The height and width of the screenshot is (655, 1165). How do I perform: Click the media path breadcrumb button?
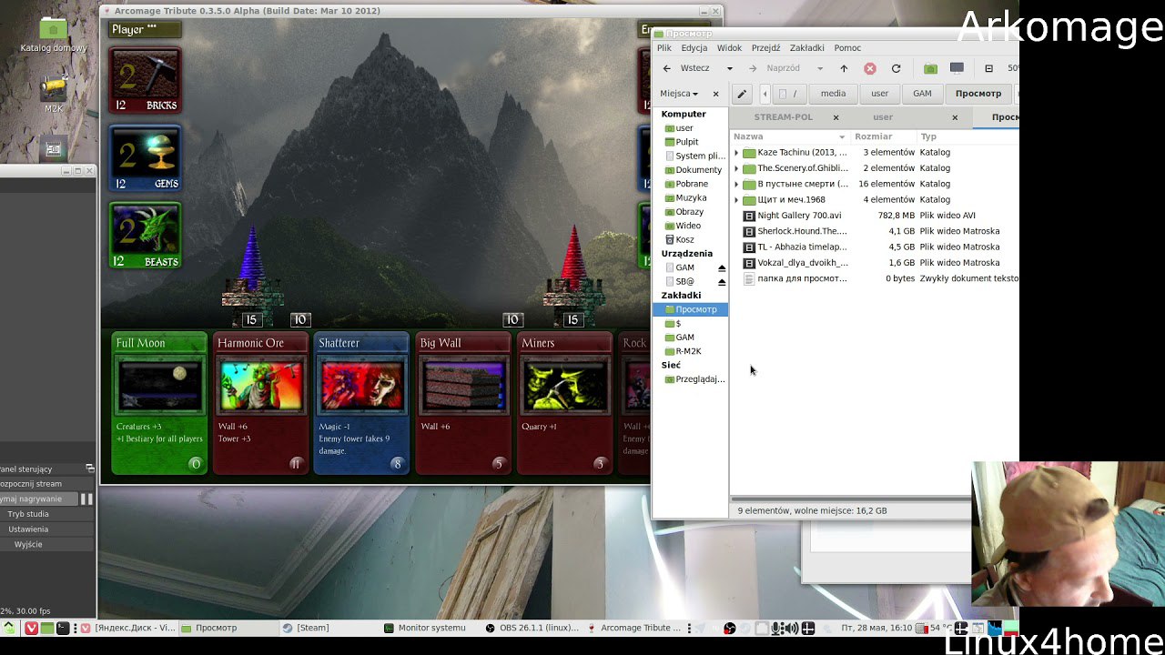click(x=833, y=93)
